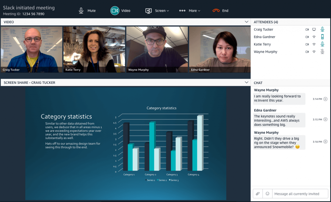Mute Craig Tucker's microphone in the attendee list

click(x=322, y=29)
